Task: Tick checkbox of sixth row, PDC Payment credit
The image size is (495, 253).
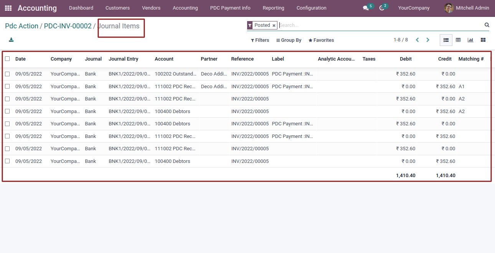Action: pos(7,136)
